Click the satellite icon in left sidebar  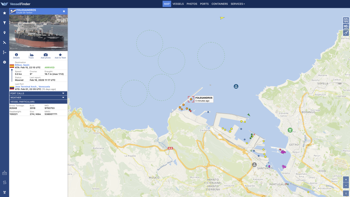(x=4, y=42)
